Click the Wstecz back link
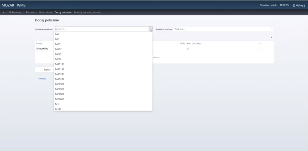Image resolution: width=308 pixels, height=151 pixels. coord(42,79)
